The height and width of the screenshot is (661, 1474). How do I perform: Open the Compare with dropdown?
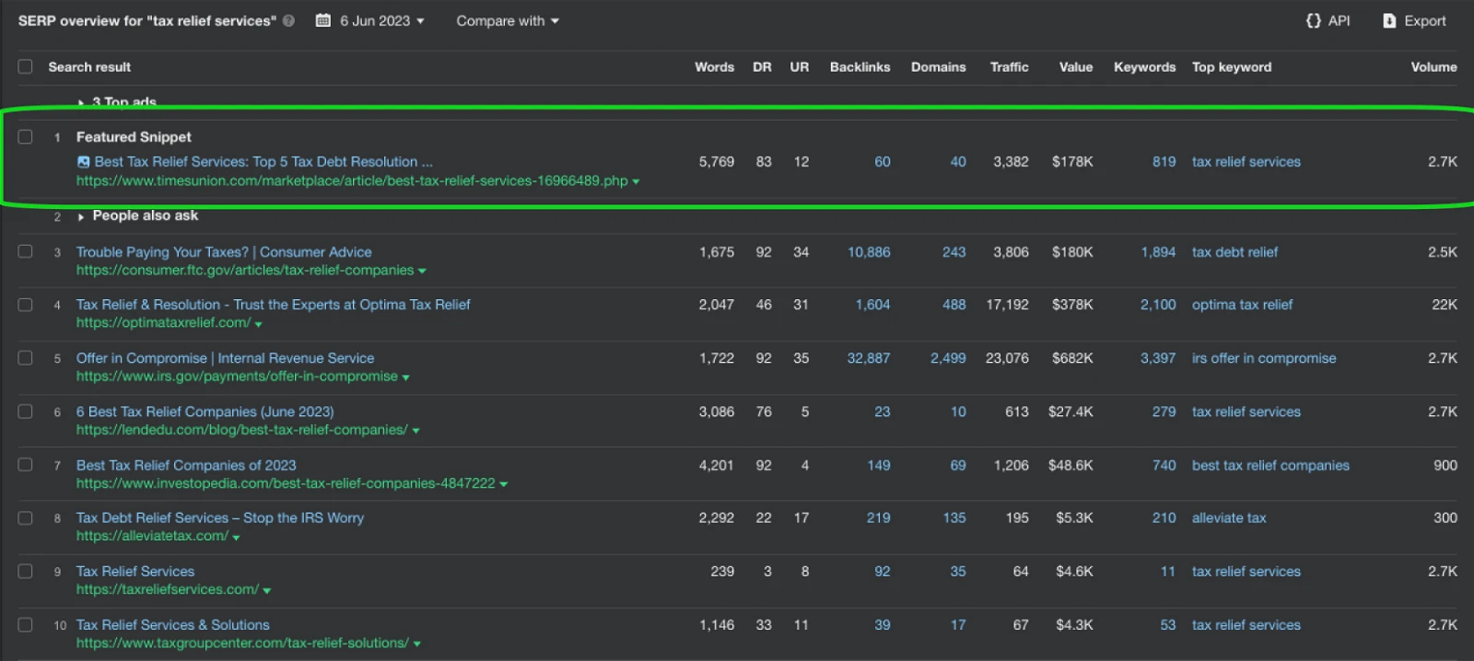[x=508, y=20]
